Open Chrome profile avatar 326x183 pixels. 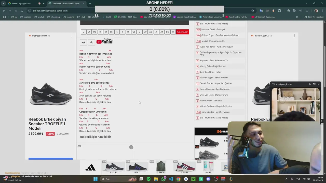316,11
